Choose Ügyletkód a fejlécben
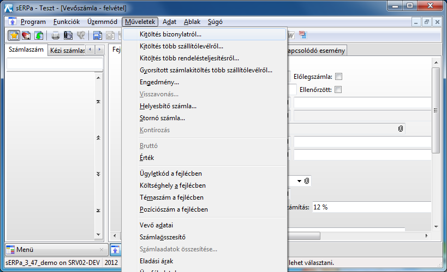The width and height of the screenshot is (447, 272). [x=205, y=174]
